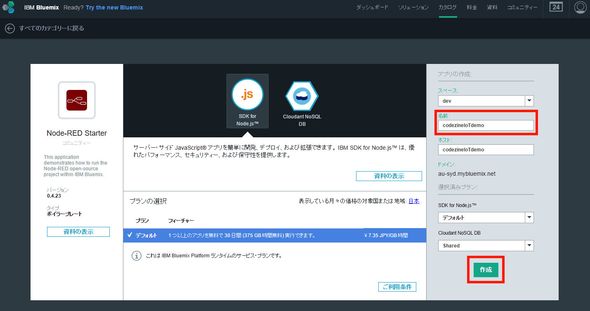Viewport: 590px width, 311px height.
Task: Click the Node-RED Starter logo
Action: (77, 100)
